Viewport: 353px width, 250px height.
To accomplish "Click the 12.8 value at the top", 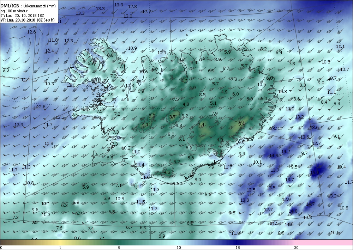I will tap(132, 6).
